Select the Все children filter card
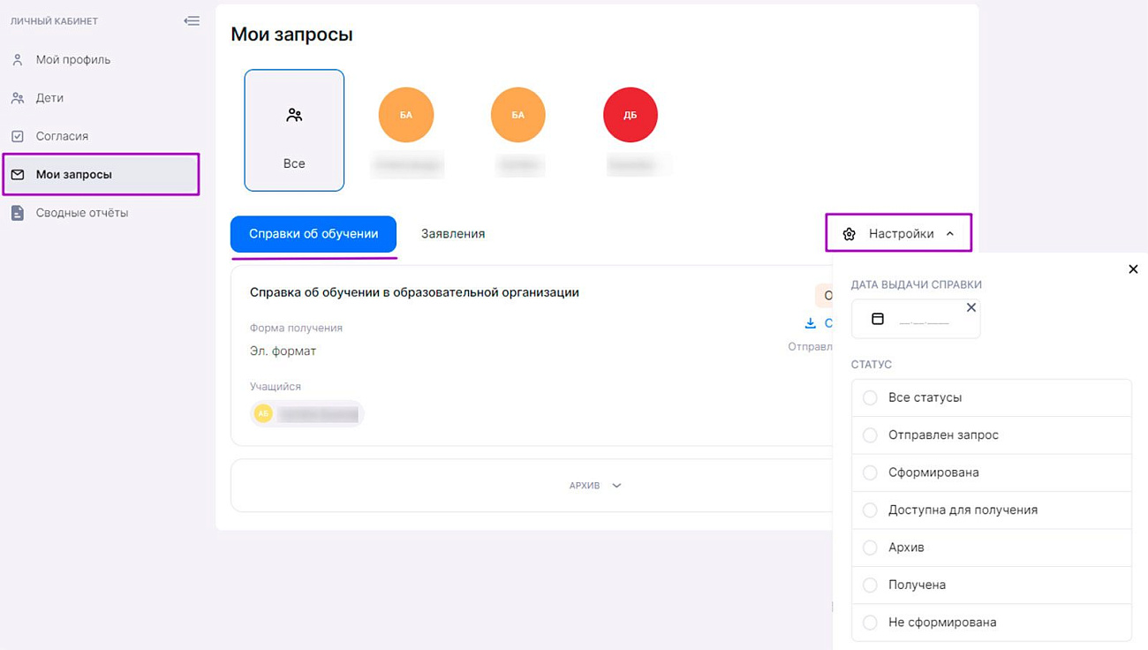This screenshot has height=650, width=1148. tap(294, 130)
